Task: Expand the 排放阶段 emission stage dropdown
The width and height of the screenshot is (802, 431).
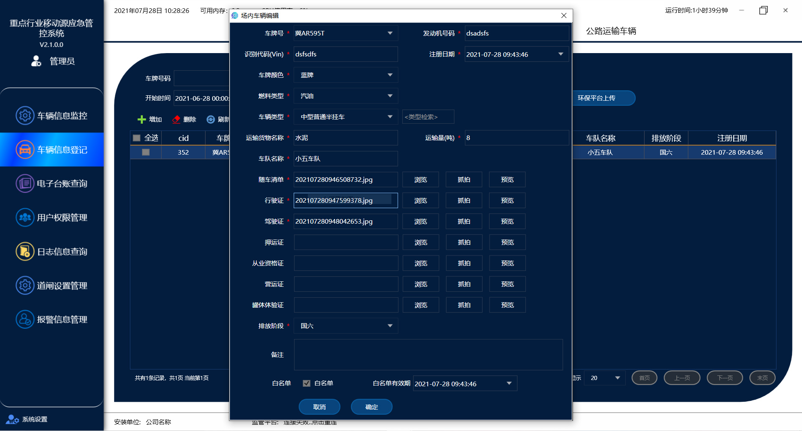Action: (390, 326)
